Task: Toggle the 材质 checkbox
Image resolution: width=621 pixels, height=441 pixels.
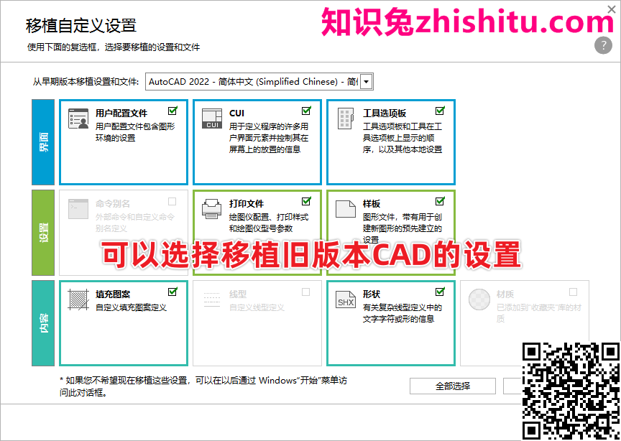Action: click(x=573, y=292)
